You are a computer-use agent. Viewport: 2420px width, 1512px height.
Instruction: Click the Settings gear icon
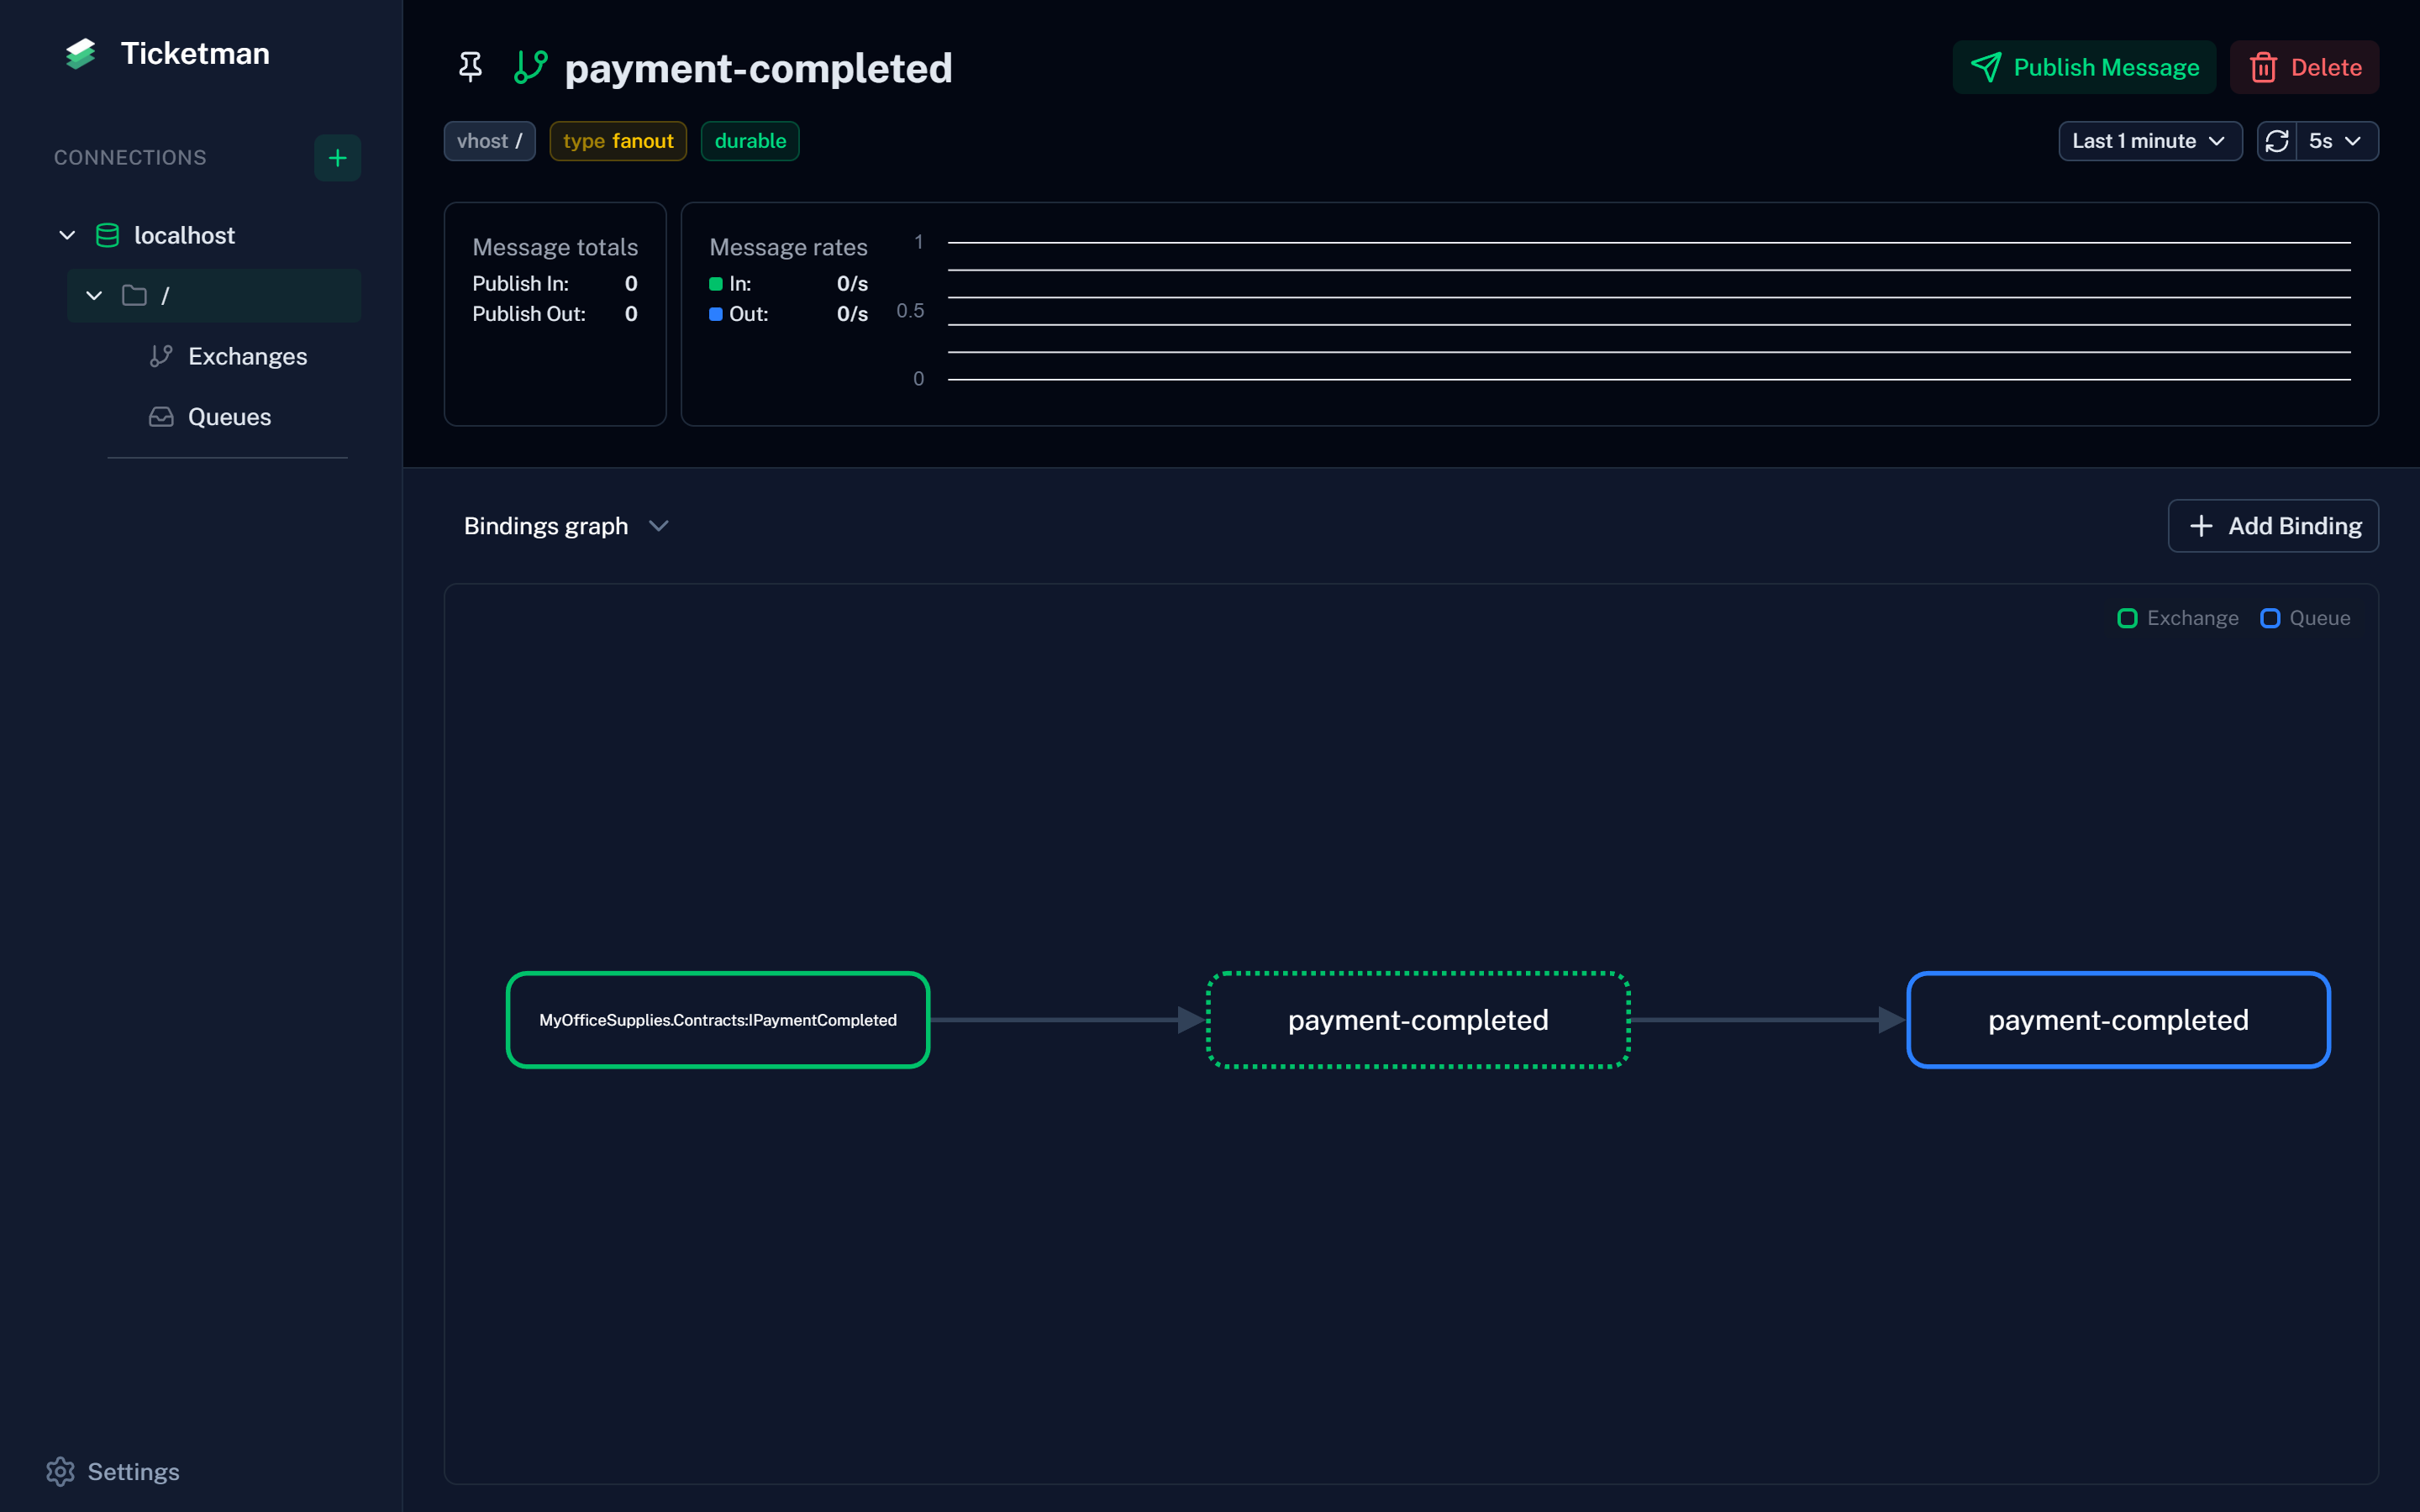tap(60, 1471)
